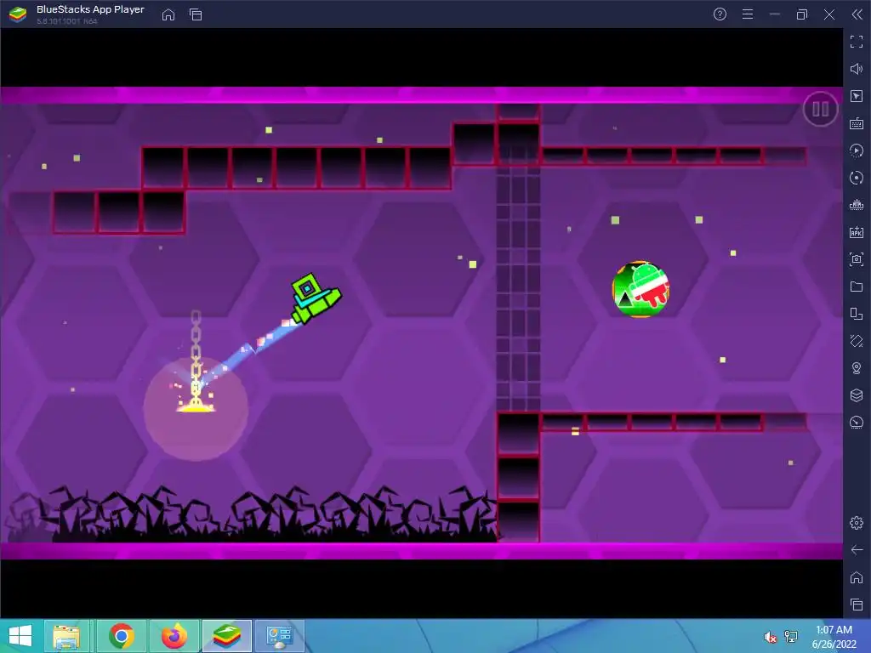Click the BlueStacks sidebar volume speaker icon
Screen dimensions: 871x653
click(x=857, y=69)
